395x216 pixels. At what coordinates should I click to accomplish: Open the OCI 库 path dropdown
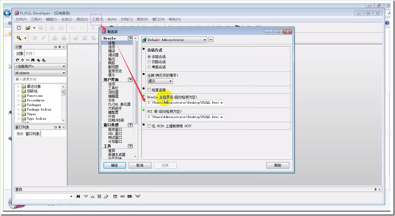pyautogui.click(x=222, y=117)
